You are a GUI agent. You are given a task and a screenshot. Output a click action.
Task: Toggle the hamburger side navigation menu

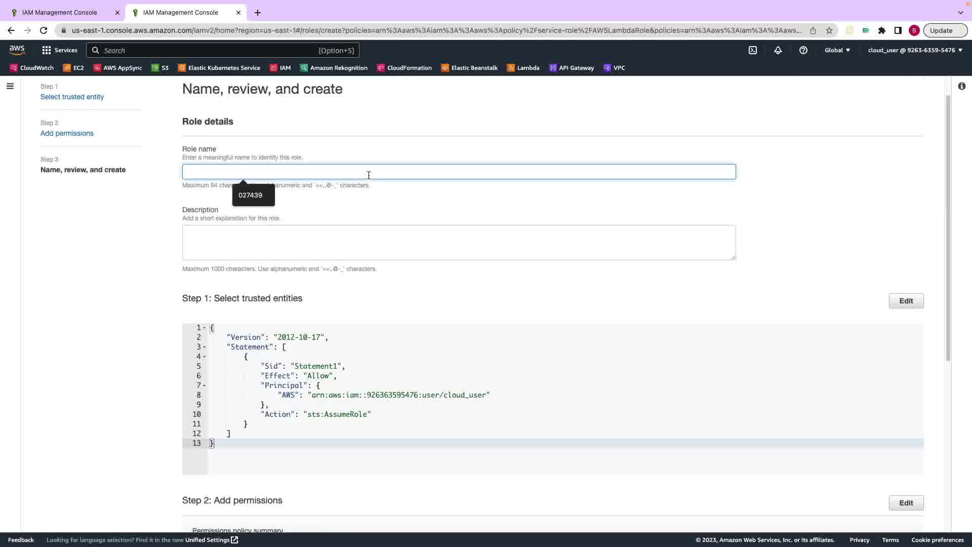pyautogui.click(x=10, y=86)
